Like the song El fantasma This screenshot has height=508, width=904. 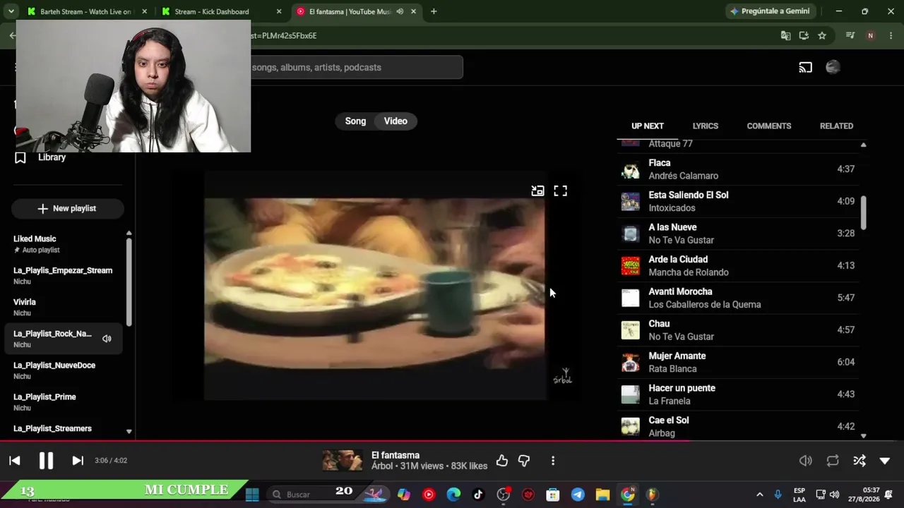tap(501, 461)
